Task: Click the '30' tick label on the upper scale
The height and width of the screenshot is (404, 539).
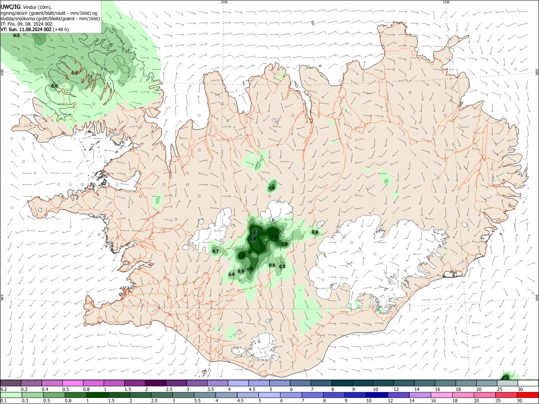Action: pyautogui.click(x=520, y=389)
